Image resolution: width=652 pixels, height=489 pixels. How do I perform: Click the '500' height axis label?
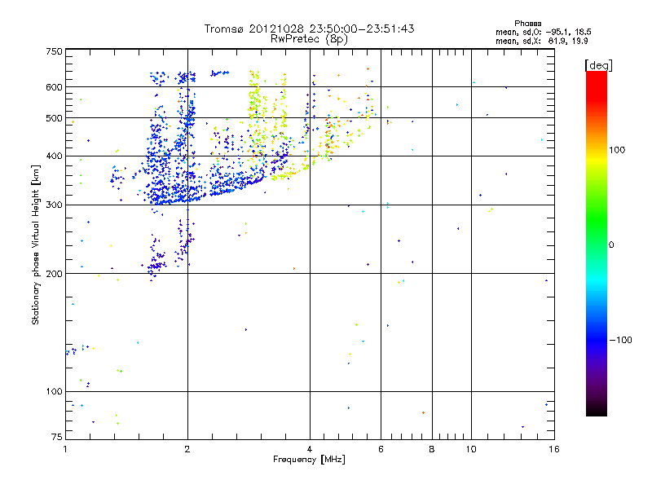point(55,118)
